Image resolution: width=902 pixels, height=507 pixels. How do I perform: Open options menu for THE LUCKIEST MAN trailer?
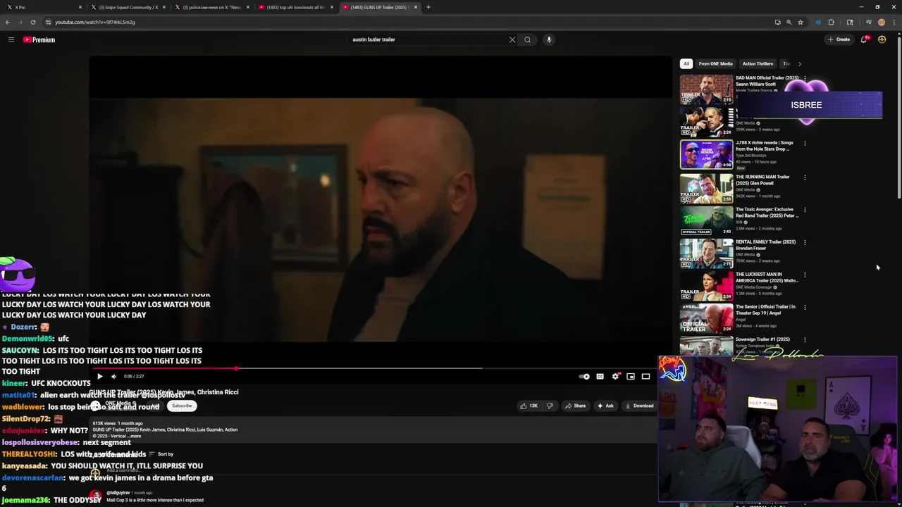[805, 275]
